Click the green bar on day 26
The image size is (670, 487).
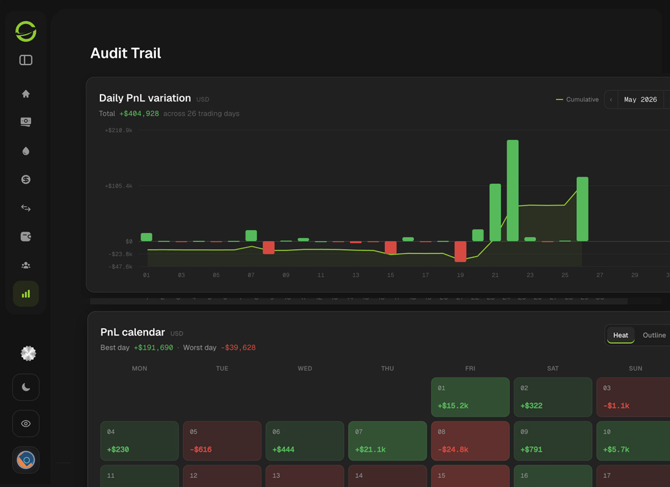tap(582, 209)
